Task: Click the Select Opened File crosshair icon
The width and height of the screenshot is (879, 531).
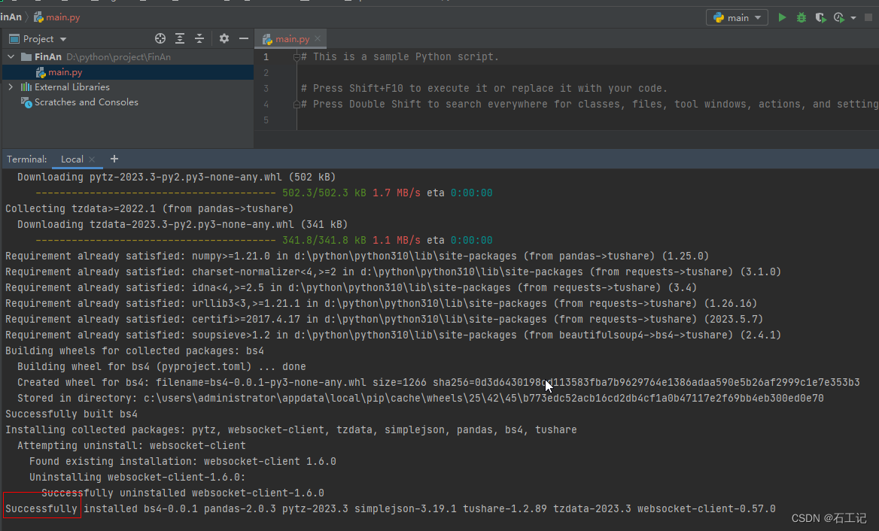Action: (x=160, y=38)
